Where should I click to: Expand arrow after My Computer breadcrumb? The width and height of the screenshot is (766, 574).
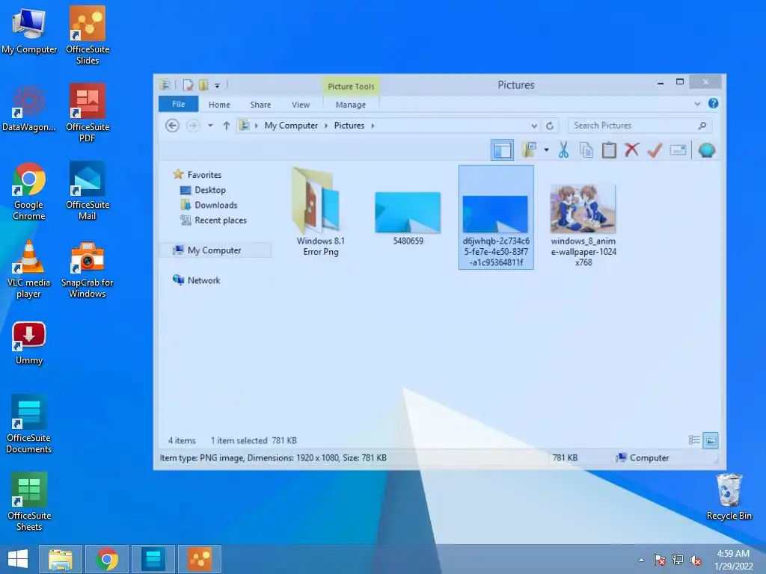(326, 126)
